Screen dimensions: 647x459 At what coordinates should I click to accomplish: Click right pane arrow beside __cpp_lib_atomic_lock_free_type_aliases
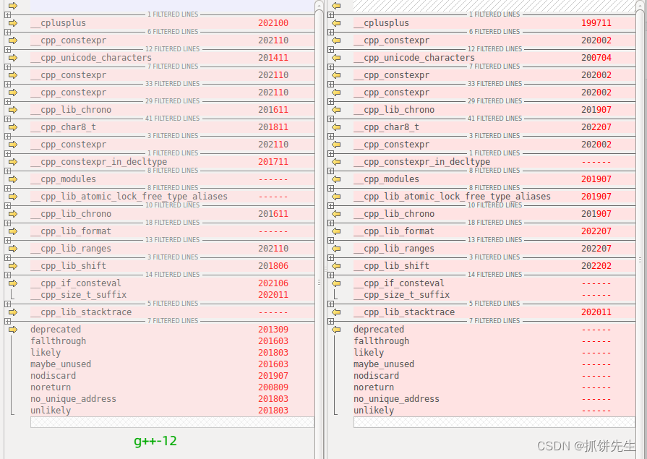(x=336, y=197)
